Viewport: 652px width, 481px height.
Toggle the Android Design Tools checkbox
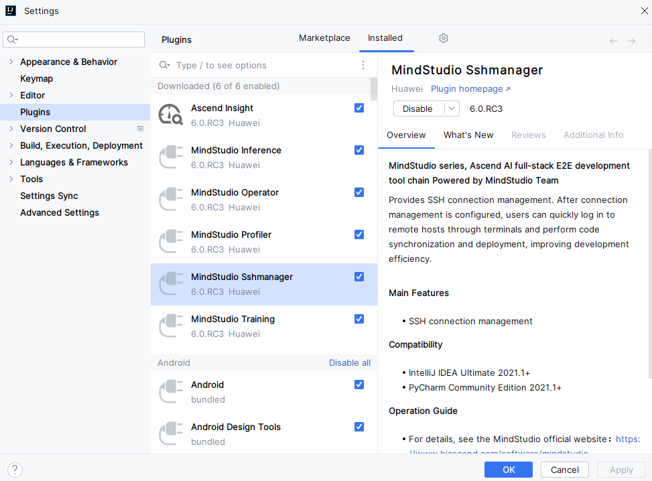point(359,427)
